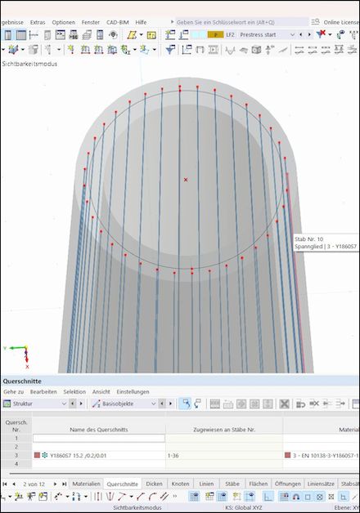The width and height of the screenshot is (360, 513).
Task: Click the result diagram wave icon
Action: point(230,50)
